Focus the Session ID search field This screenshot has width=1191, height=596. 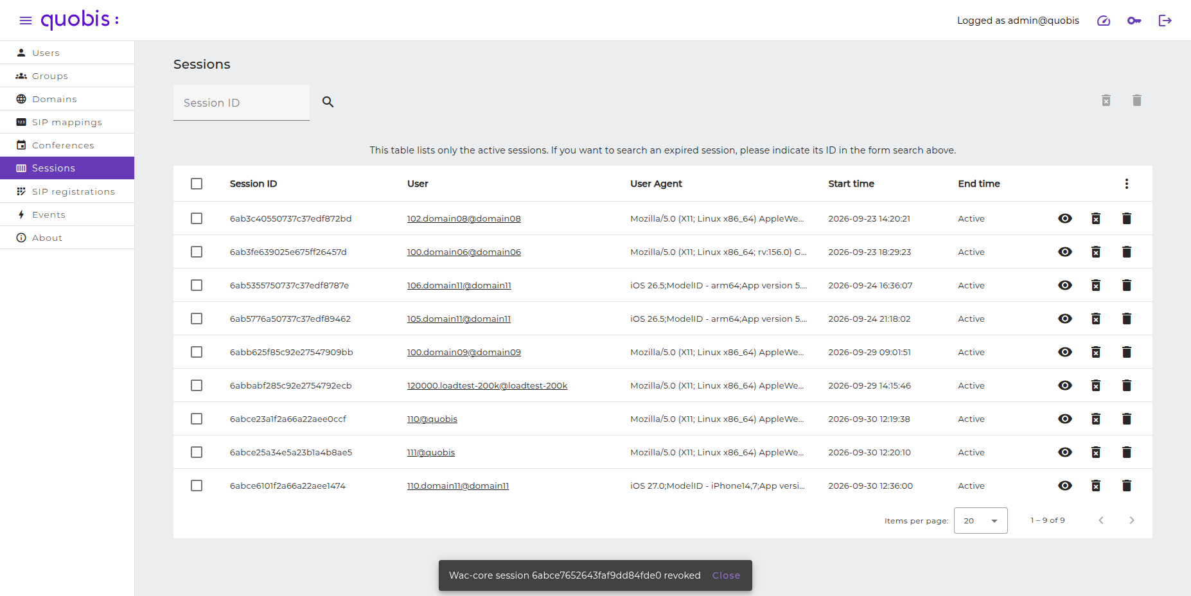242,103
